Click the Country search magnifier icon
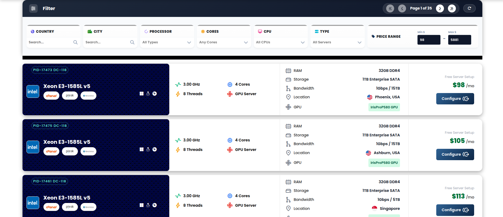The height and width of the screenshot is (217, 503). coord(75,42)
